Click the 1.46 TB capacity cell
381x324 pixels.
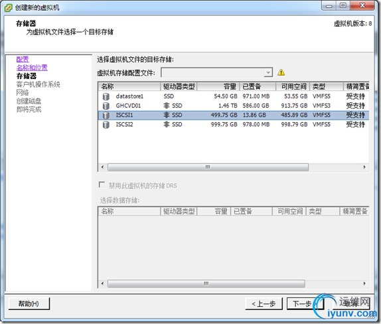coord(228,106)
